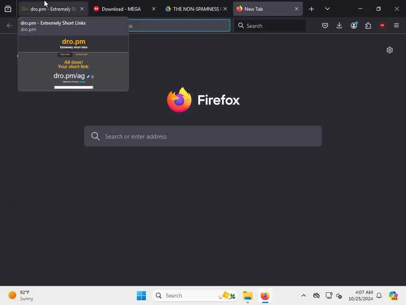Click the Search or enter address field
The height and width of the screenshot is (305, 406).
click(x=203, y=136)
